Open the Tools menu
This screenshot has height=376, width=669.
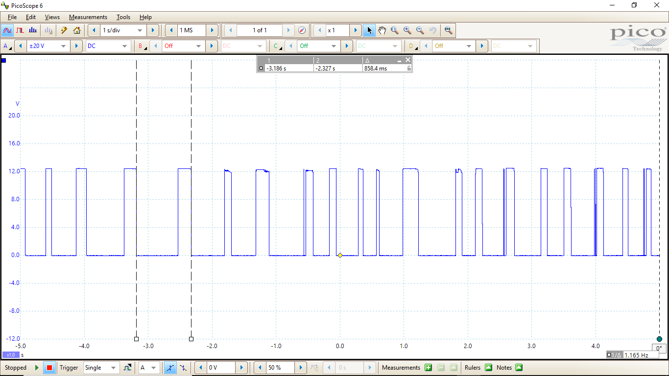tap(123, 17)
